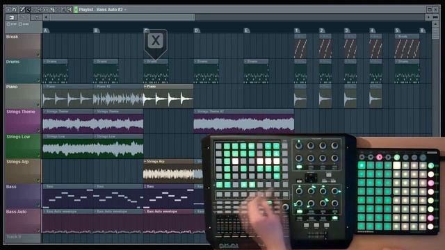Click horizontal scrollbar left arrow
Screen dimensions: 445x250
coord(46,17)
